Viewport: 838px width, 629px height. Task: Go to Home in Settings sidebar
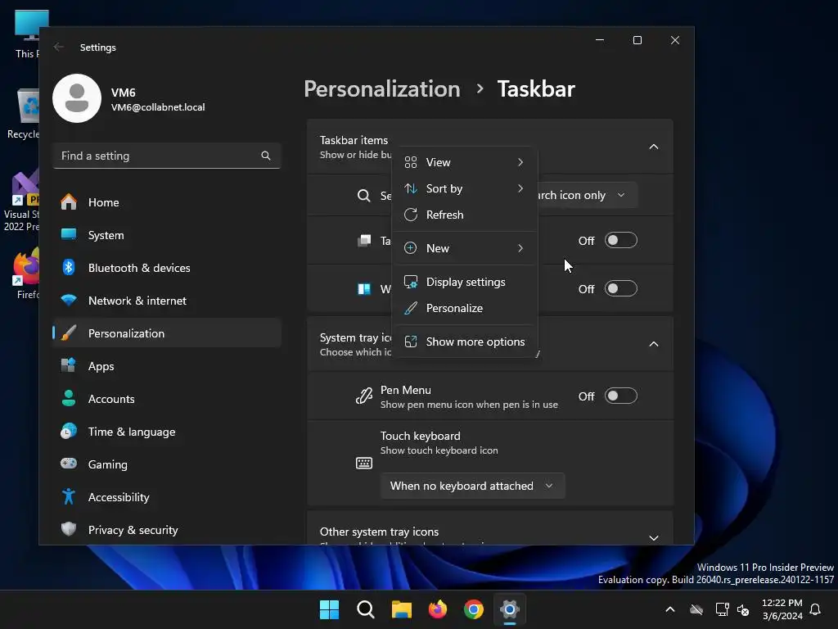[x=167, y=202]
